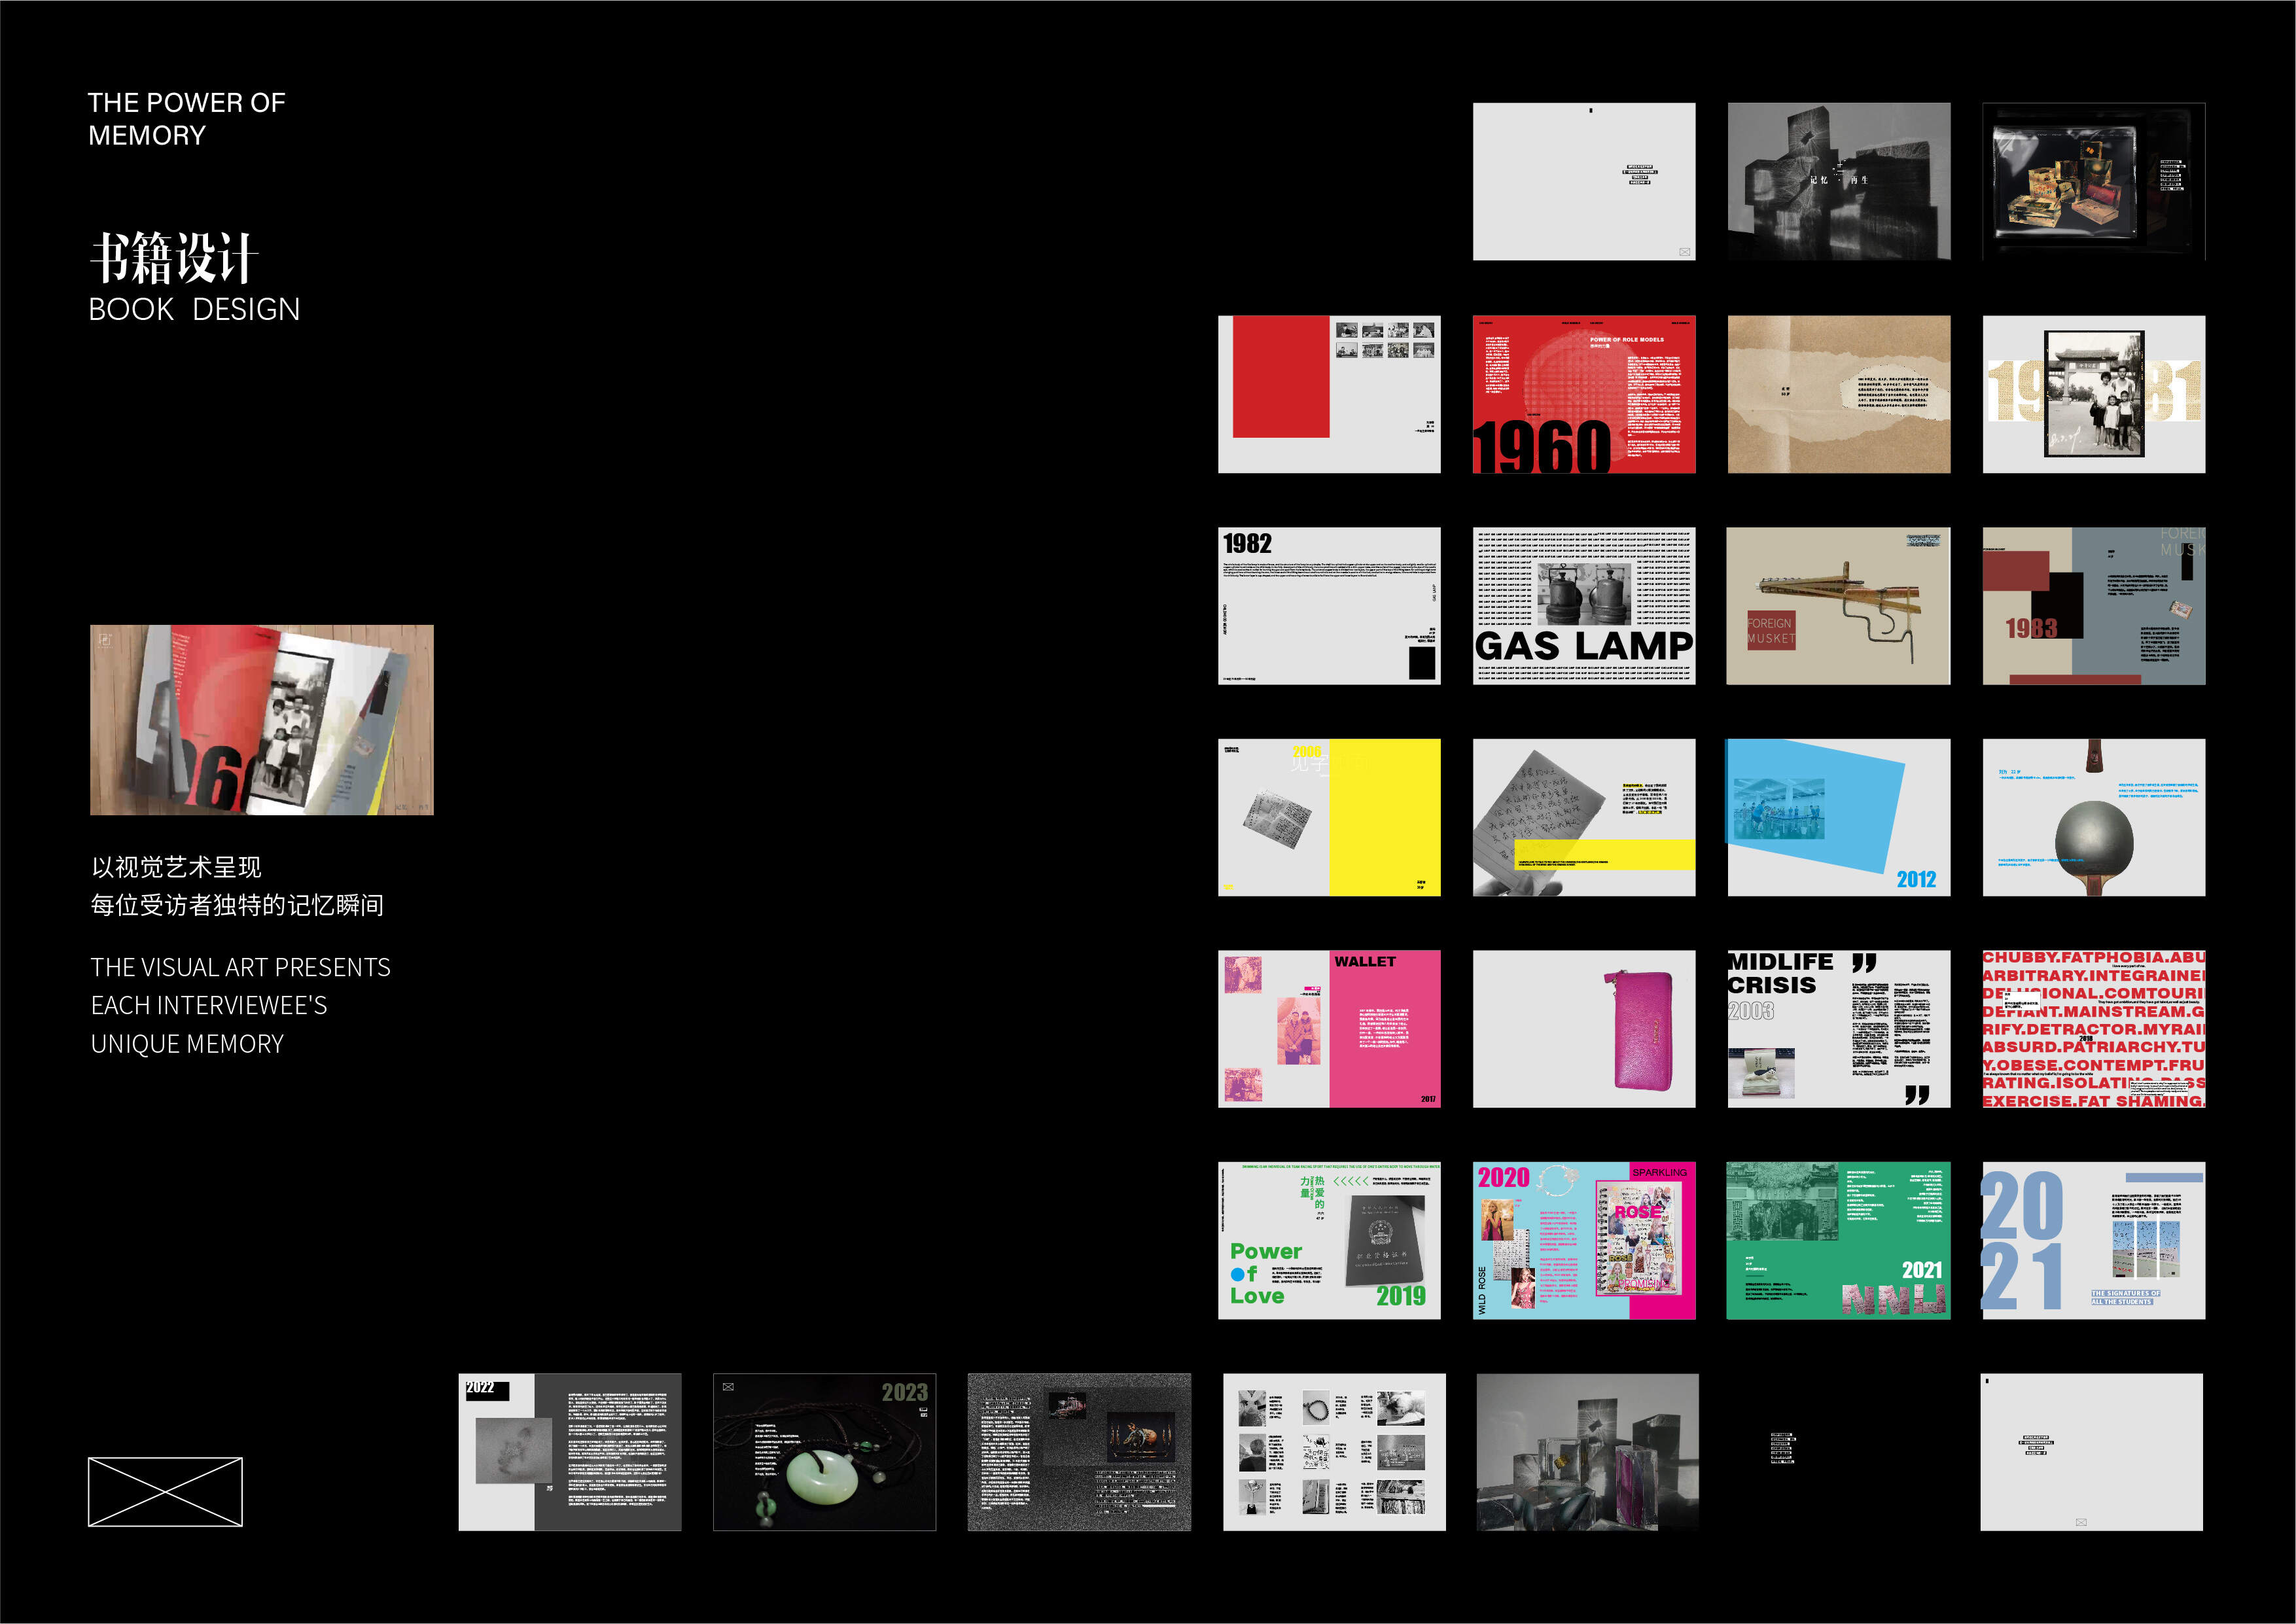The height and width of the screenshot is (1624, 2296).
Task: Open the blue 2012 spread thumbnail
Action: pyautogui.click(x=1838, y=817)
